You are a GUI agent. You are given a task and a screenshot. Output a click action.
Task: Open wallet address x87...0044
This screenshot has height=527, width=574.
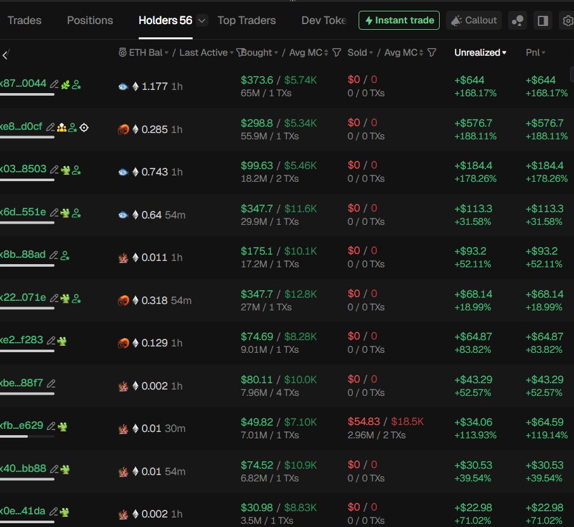pos(23,84)
